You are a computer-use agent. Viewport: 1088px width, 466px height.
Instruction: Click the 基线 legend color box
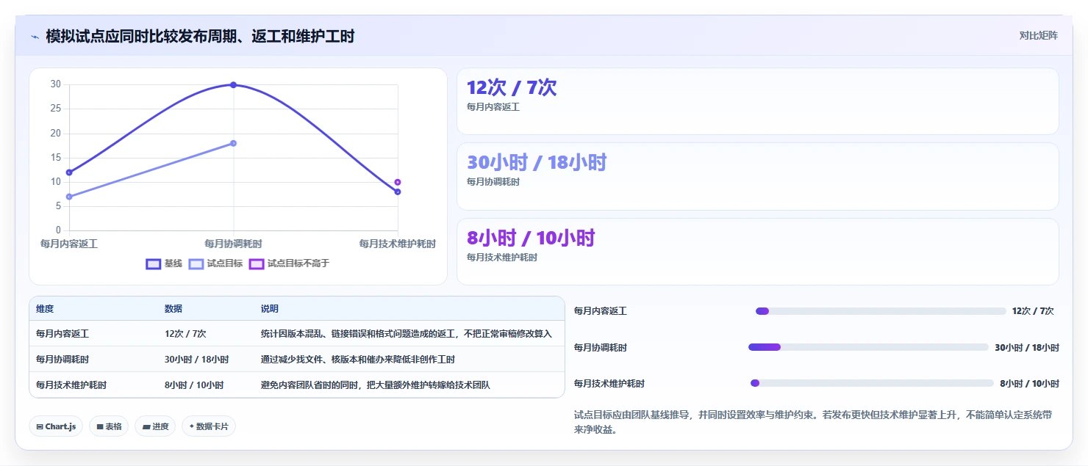153,263
